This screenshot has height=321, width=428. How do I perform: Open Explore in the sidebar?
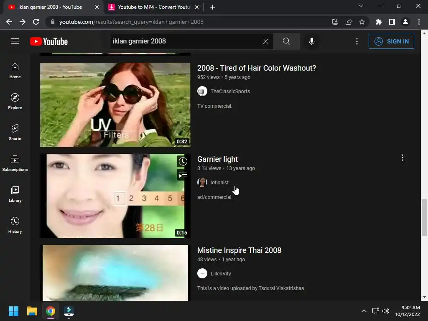[15, 102]
